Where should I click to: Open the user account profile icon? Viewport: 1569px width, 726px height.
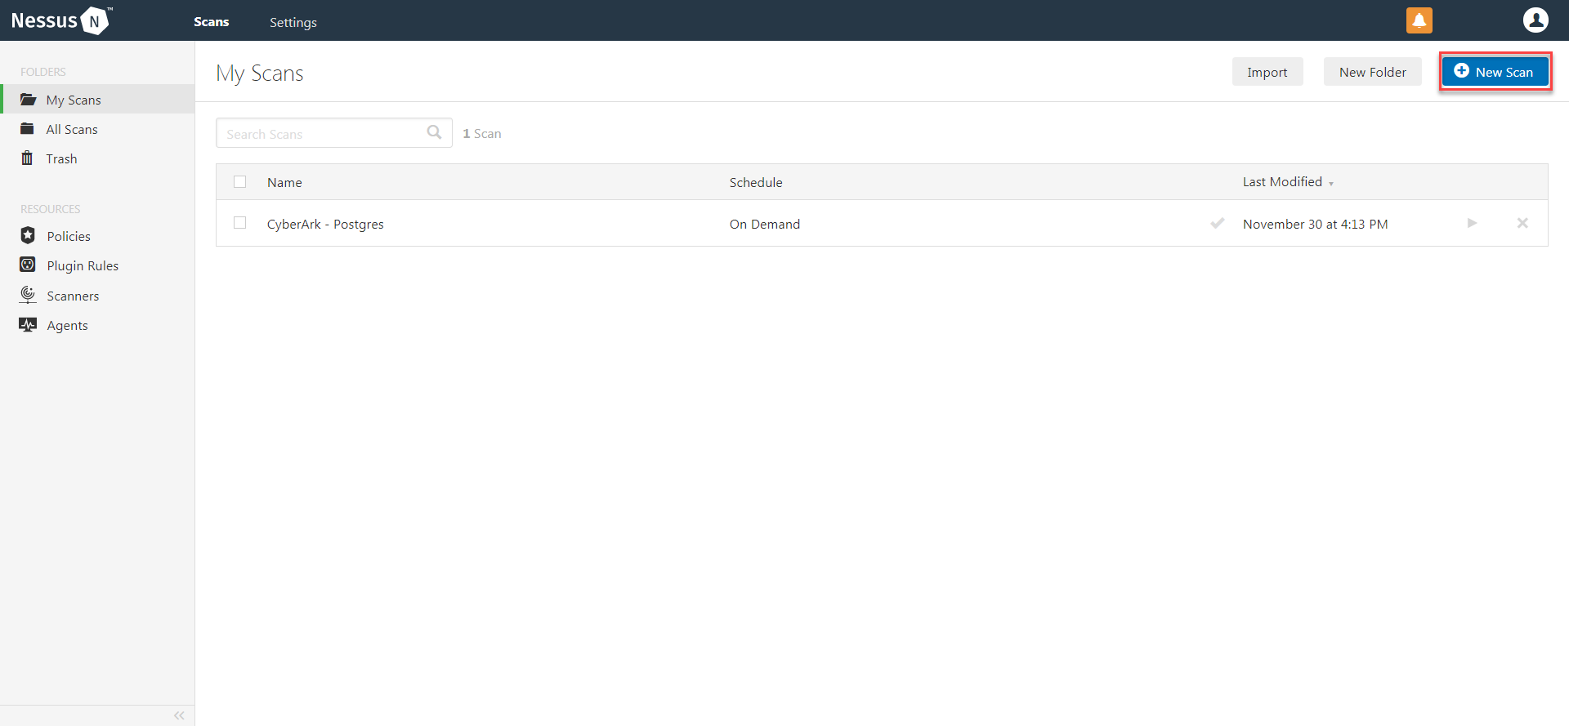1535,20
